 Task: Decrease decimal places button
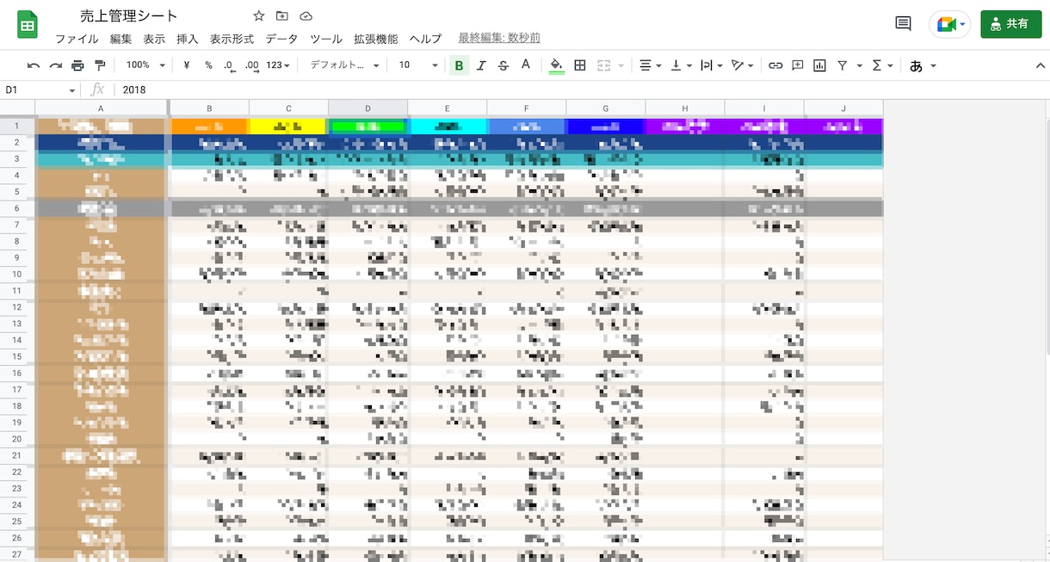[x=229, y=65]
